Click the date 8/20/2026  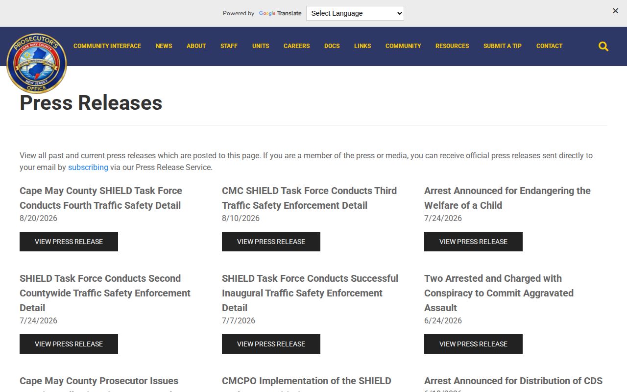point(38,218)
